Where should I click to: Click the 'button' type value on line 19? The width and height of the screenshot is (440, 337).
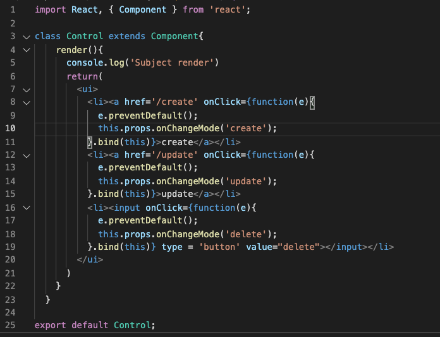click(x=219, y=247)
